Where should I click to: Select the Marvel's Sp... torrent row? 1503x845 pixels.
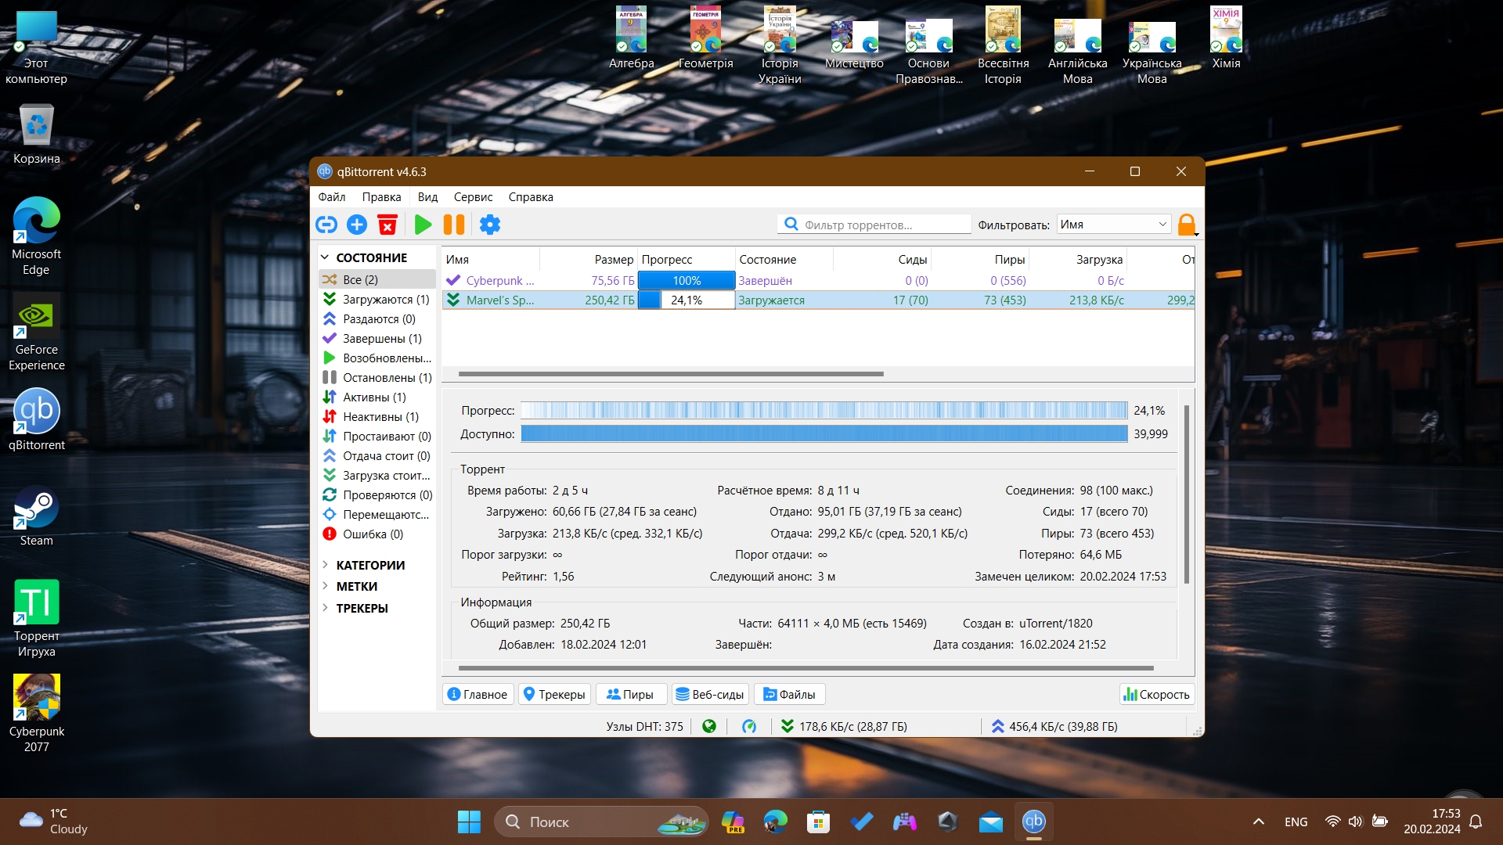[x=818, y=300]
